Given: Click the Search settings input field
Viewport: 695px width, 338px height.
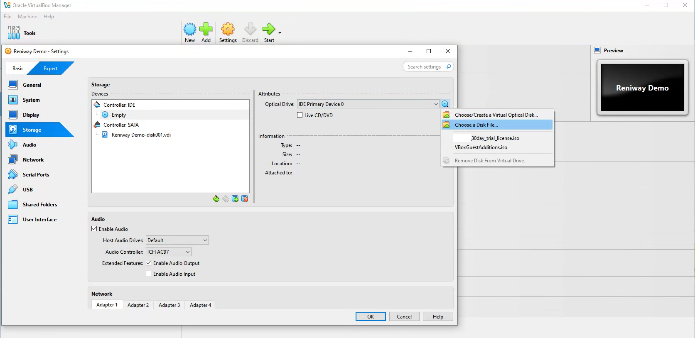Looking at the screenshot, I should 428,66.
